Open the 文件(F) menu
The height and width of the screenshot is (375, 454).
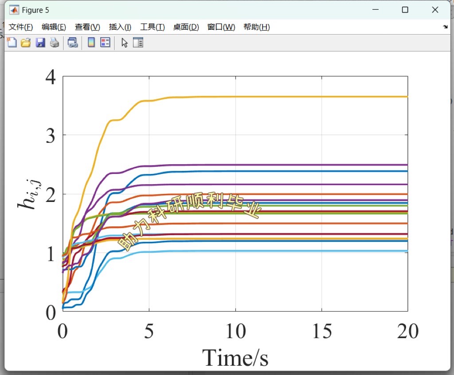click(21, 27)
